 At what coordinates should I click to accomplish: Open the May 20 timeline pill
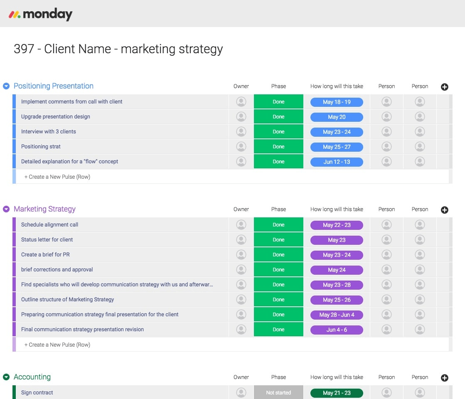point(337,117)
